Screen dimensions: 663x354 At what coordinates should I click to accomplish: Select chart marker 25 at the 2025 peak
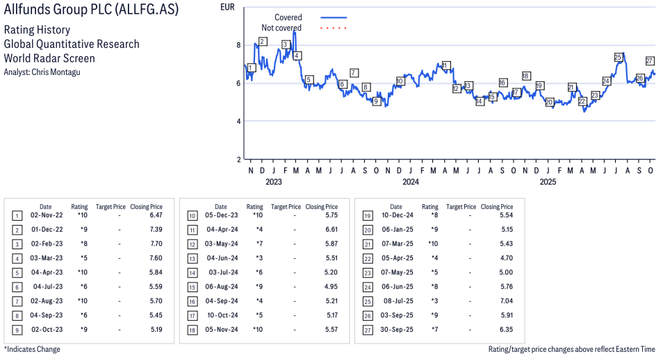[618, 57]
